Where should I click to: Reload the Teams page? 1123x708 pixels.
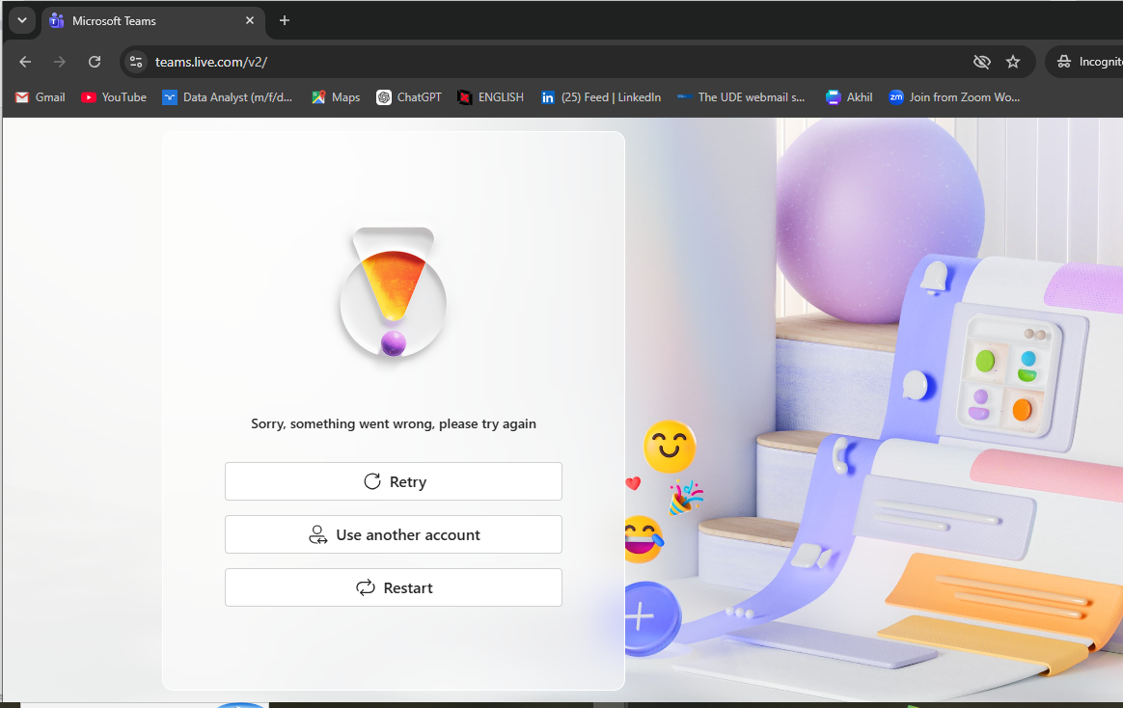(x=95, y=62)
